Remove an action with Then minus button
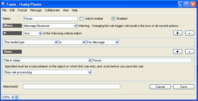Viewport: 198px width, 101px height. [x=190, y=52]
